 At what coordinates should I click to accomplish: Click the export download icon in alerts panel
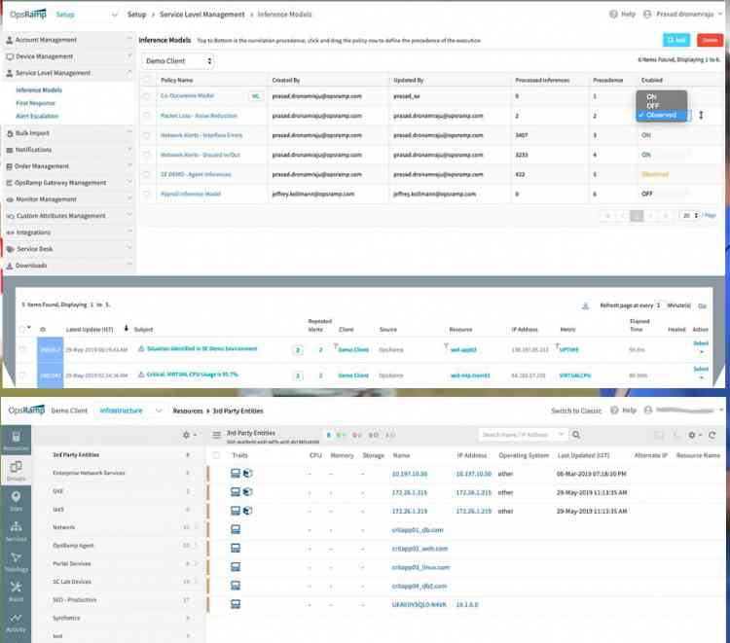point(585,305)
